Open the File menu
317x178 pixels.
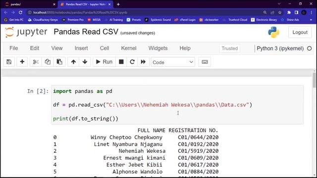pos(14,48)
